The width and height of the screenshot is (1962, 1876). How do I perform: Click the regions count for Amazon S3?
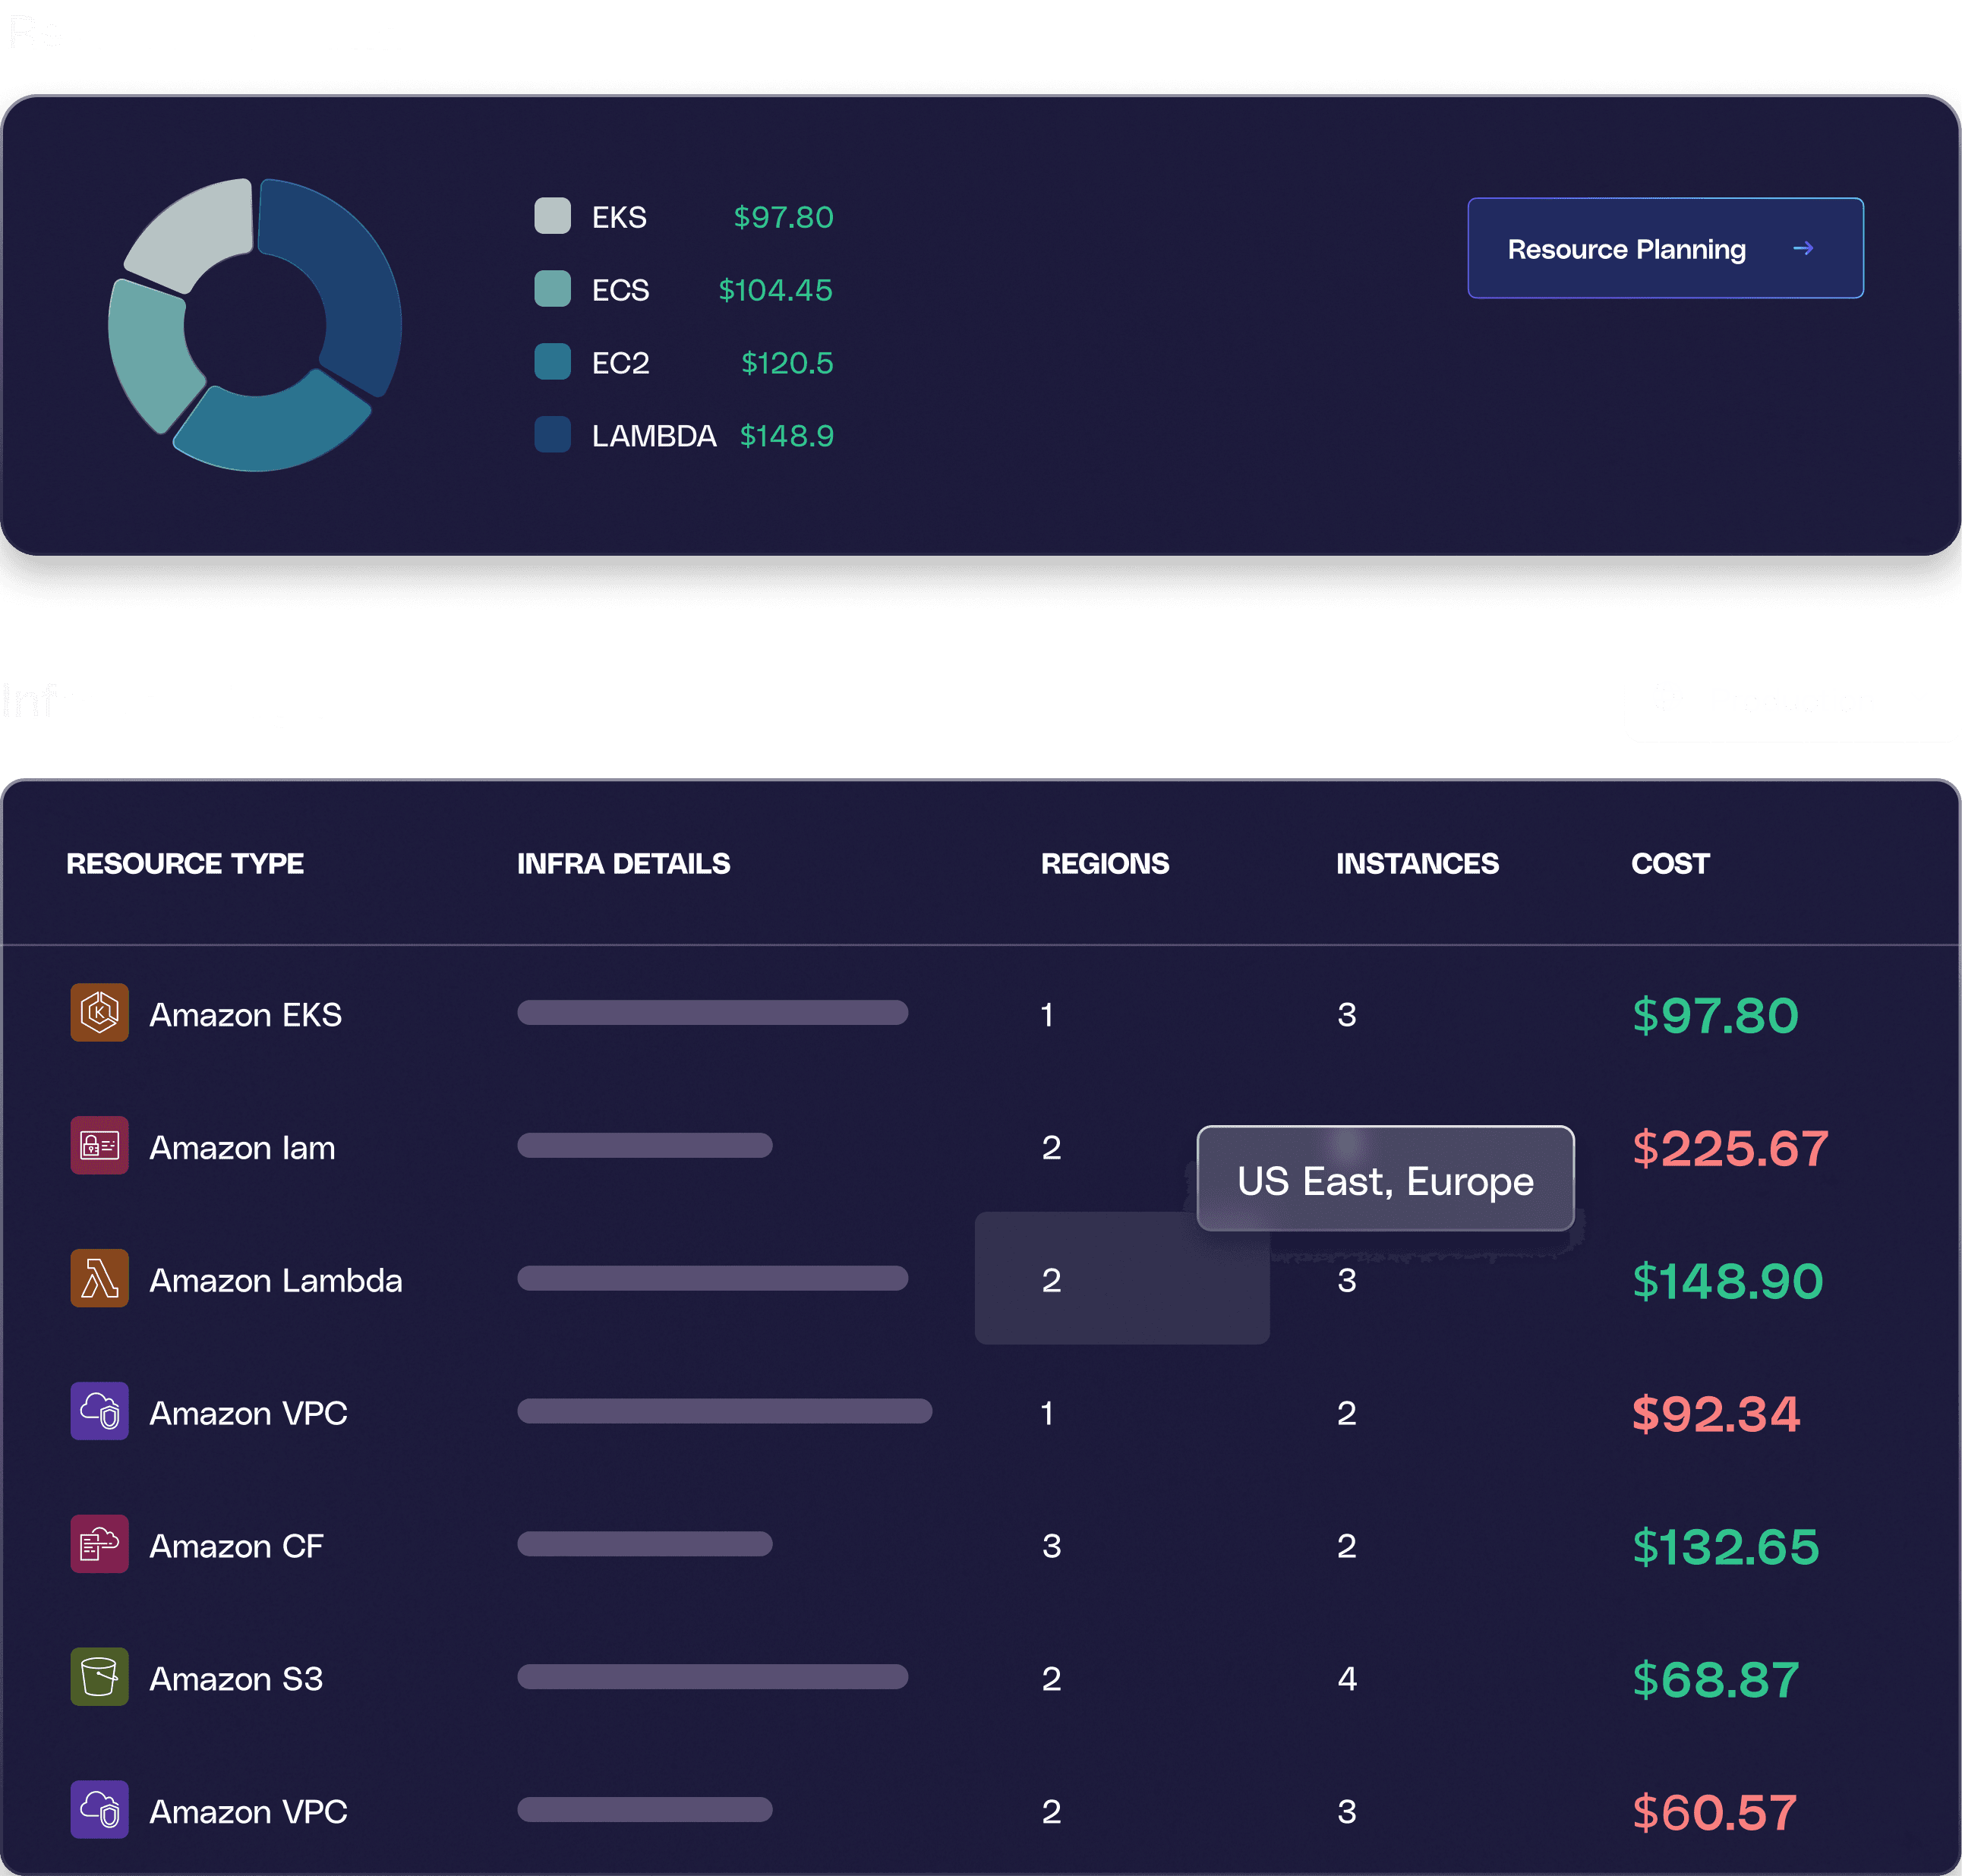pyautogui.click(x=1051, y=1680)
